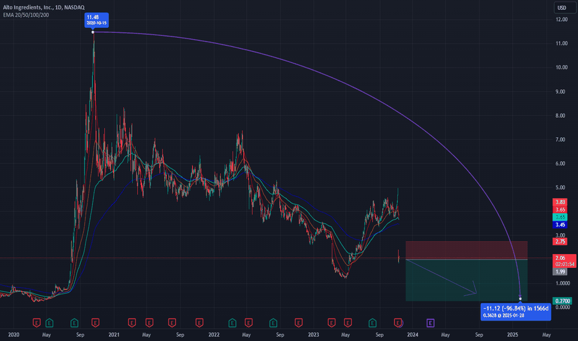Open the green earnings marker before Sep 2023
578x341 pixels.
click(x=372, y=323)
